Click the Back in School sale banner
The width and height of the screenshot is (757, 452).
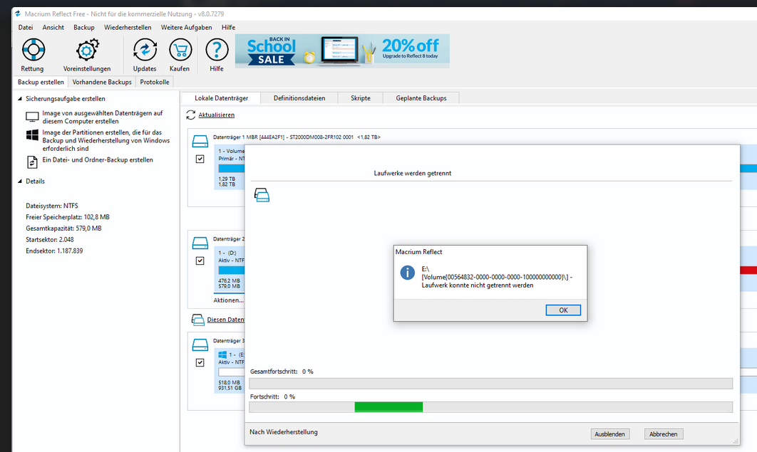[x=342, y=51]
